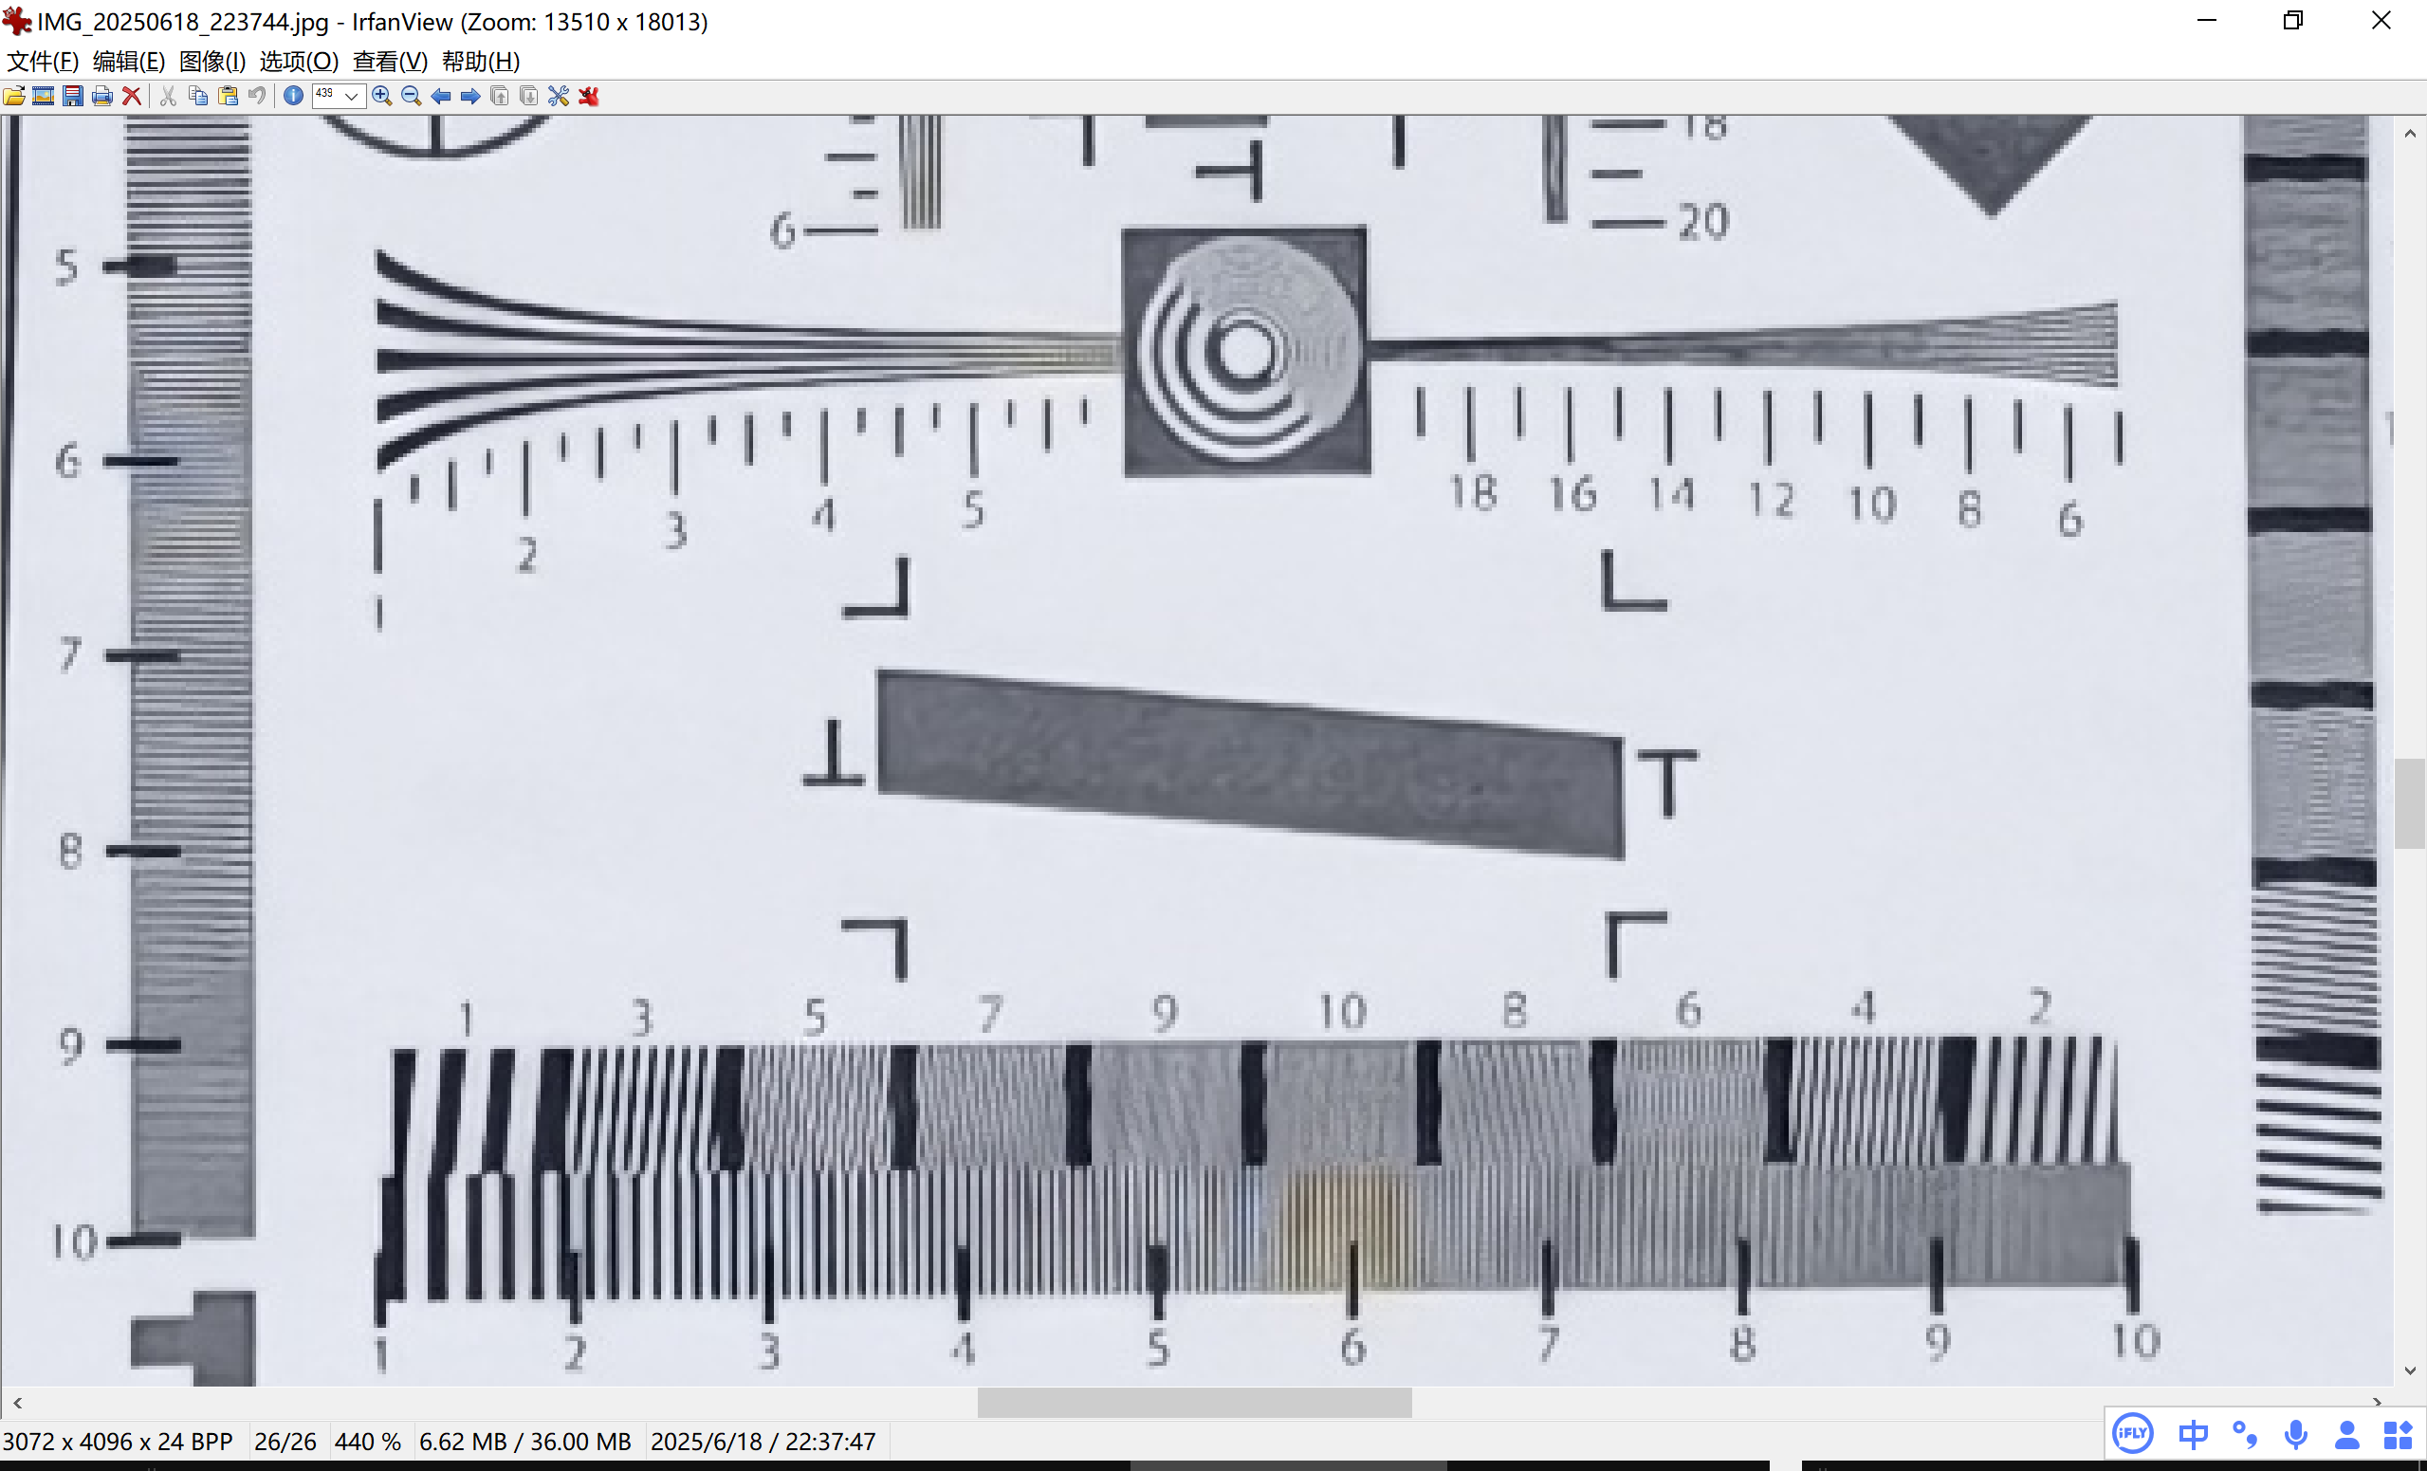The height and width of the screenshot is (1471, 2427).
Task: Click the horizontal scrollbar thumb
Action: [1194, 1402]
